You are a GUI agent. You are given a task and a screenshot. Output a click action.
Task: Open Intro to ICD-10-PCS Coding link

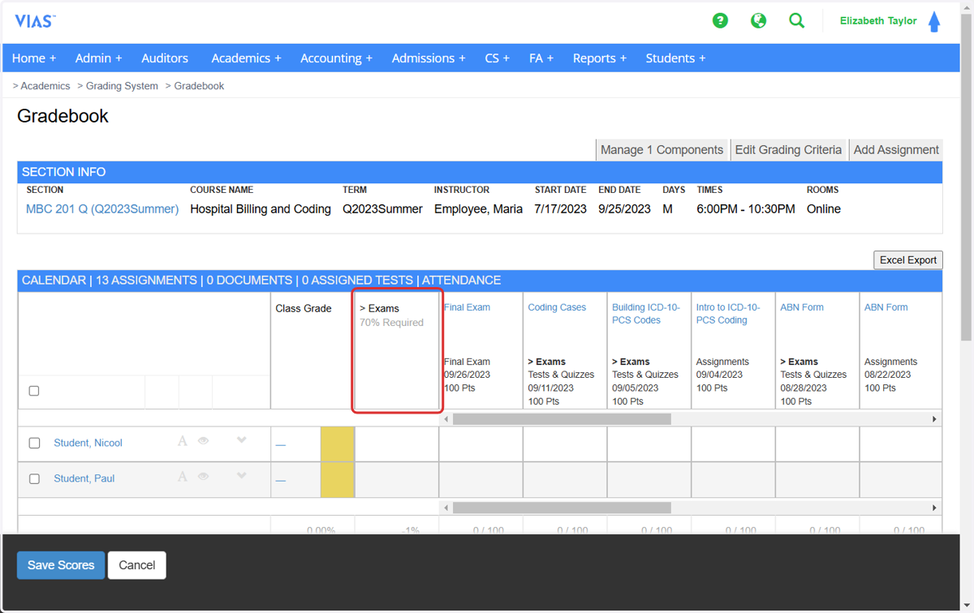pos(728,314)
